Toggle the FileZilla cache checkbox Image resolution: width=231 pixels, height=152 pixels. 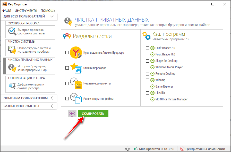(x=148, y=93)
